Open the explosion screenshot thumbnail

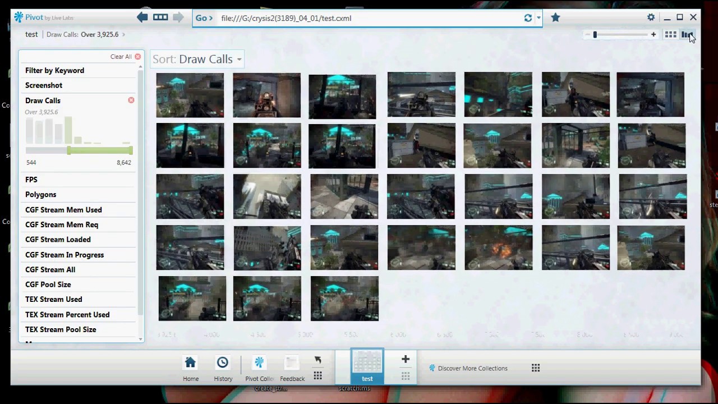pyautogui.click(x=498, y=247)
